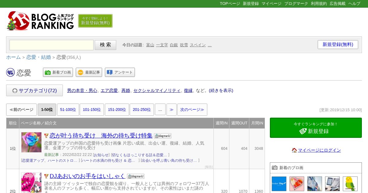368x193 pixels.
Task: Expand subcategories via (続きを表示) link
Action: [x=221, y=90]
